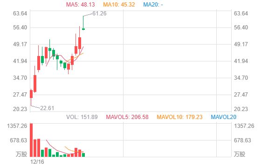Select the tallest red volume bar

(31, 140)
